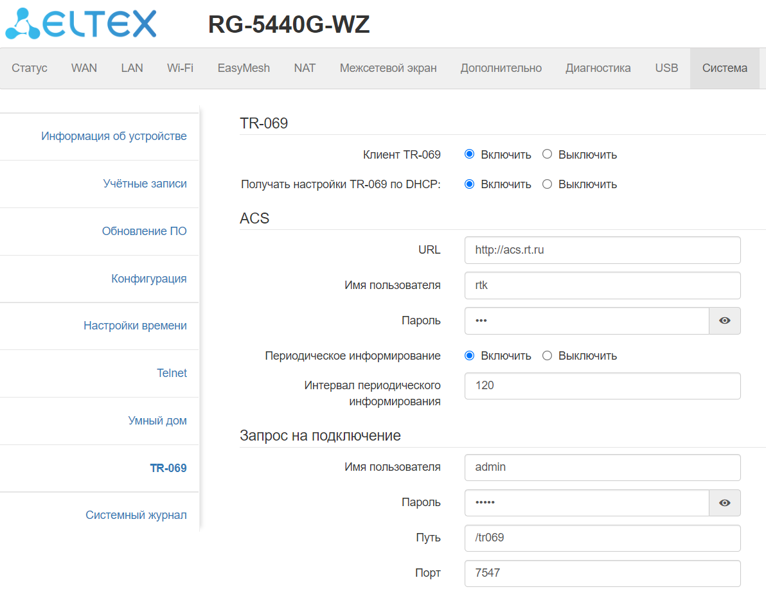Reveal the connection request password

[724, 503]
